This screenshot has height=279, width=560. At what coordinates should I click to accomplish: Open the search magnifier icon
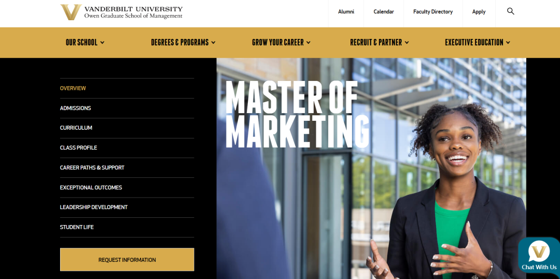point(510,11)
